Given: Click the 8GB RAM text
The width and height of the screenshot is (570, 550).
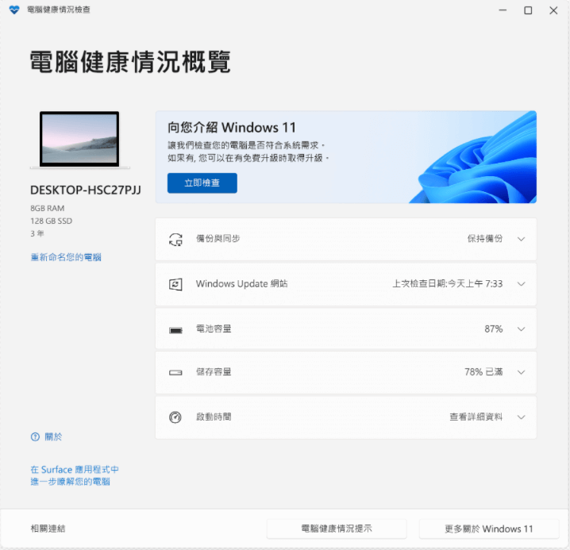Looking at the screenshot, I should click(x=48, y=208).
